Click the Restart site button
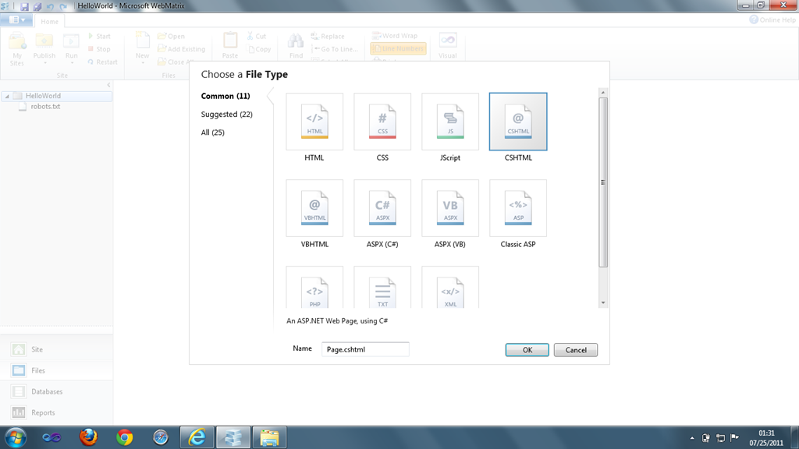 pos(102,62)
